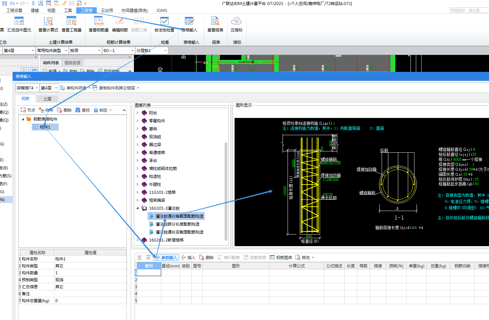The width and height of the screenshot is (489, 320).
Task: Click 节点 add node button
Action: [28, 110]
